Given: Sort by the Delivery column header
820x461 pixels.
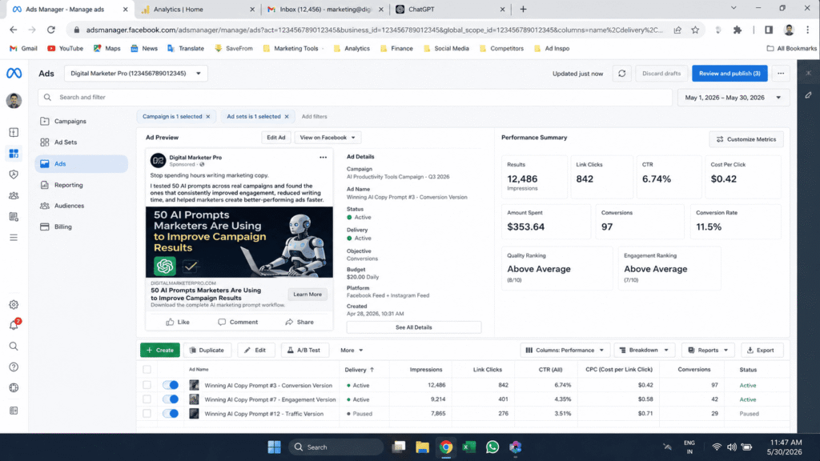Looking at the screenshot, I should click(x=360, y=370).
